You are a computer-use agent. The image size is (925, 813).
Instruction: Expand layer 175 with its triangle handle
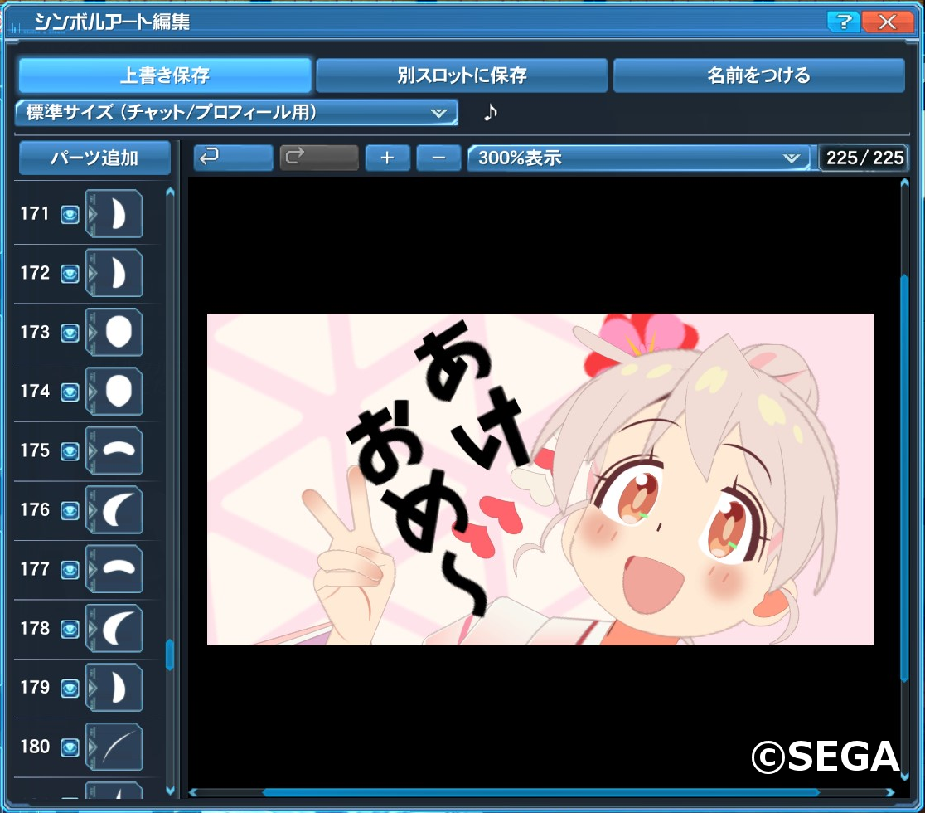(91, 450)
